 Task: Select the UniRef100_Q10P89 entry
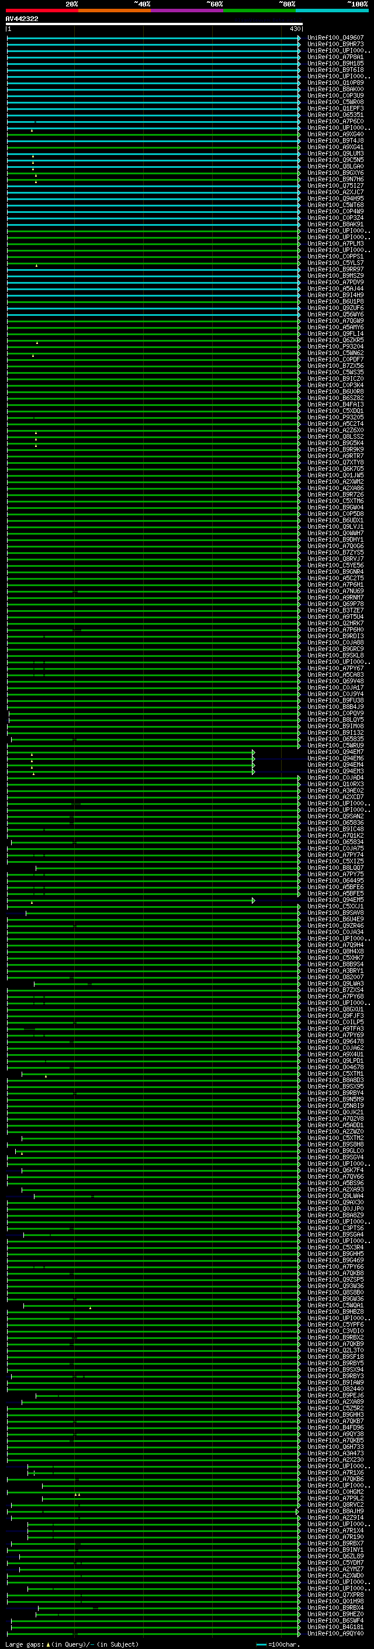pos(335,82)
